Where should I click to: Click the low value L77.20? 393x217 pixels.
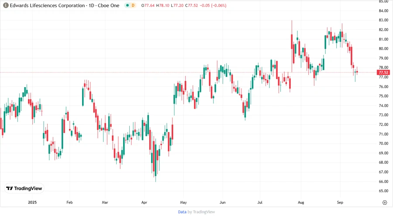tap(177, 5)
